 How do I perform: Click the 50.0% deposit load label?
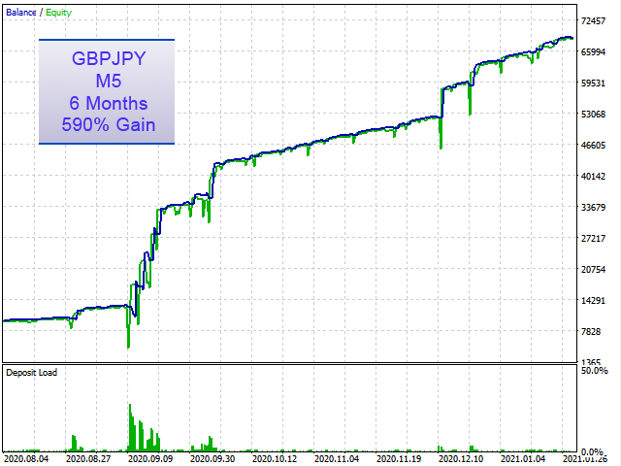tap(595, 371)
